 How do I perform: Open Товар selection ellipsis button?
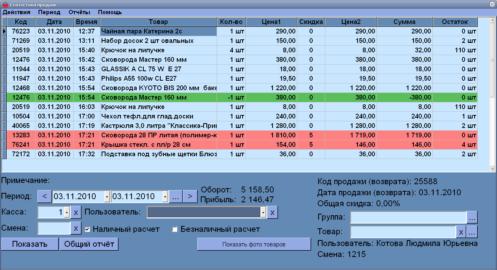pos(472,232)
